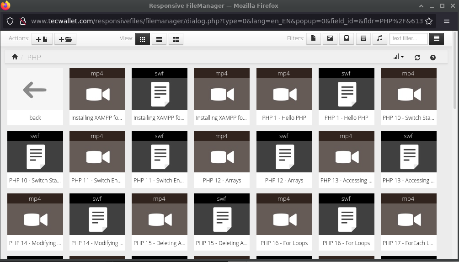Filter by video files

point(363,39)
